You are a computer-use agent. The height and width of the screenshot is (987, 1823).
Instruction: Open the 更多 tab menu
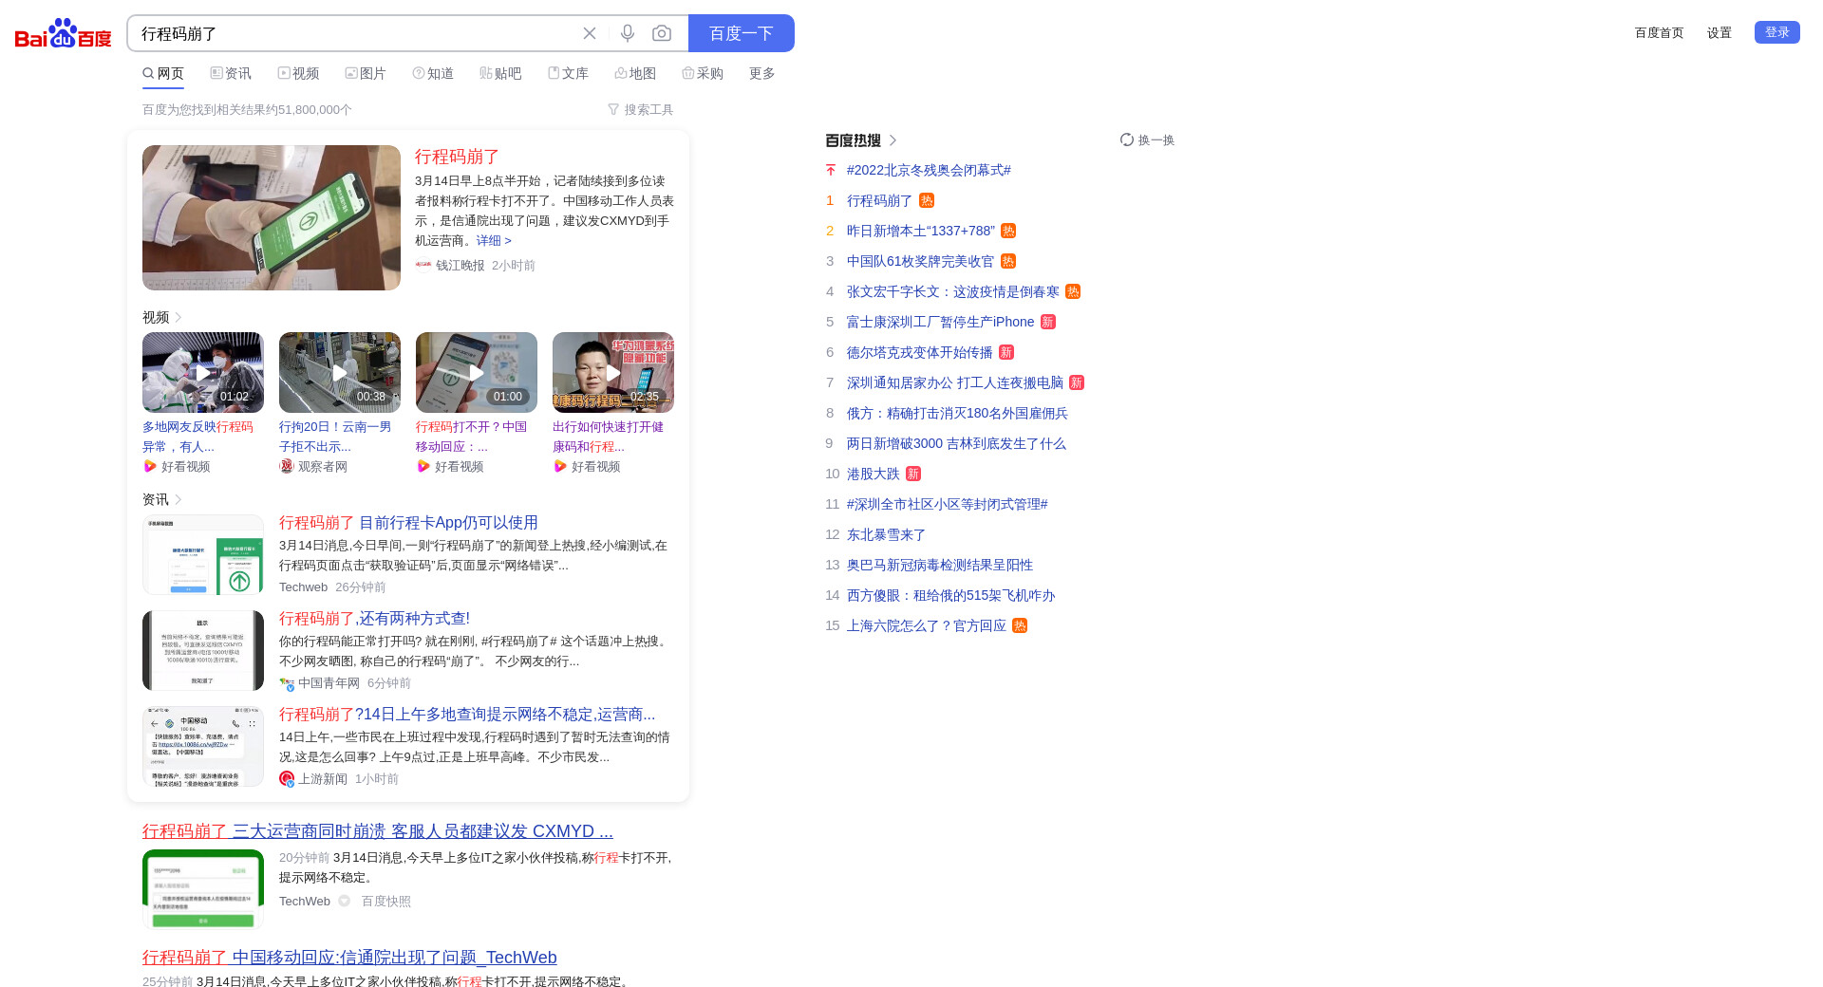(761, 74)
